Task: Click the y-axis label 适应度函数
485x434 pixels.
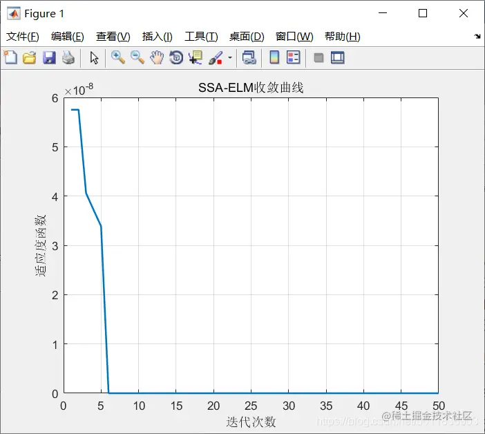Action: pos(41,245)
